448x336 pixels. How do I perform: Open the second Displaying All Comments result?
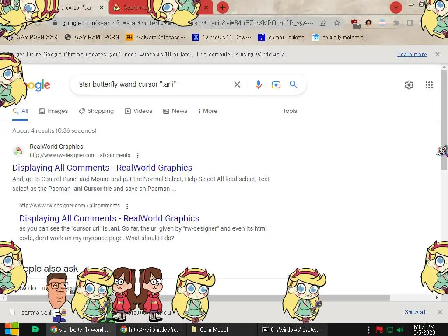coord(109,218)
